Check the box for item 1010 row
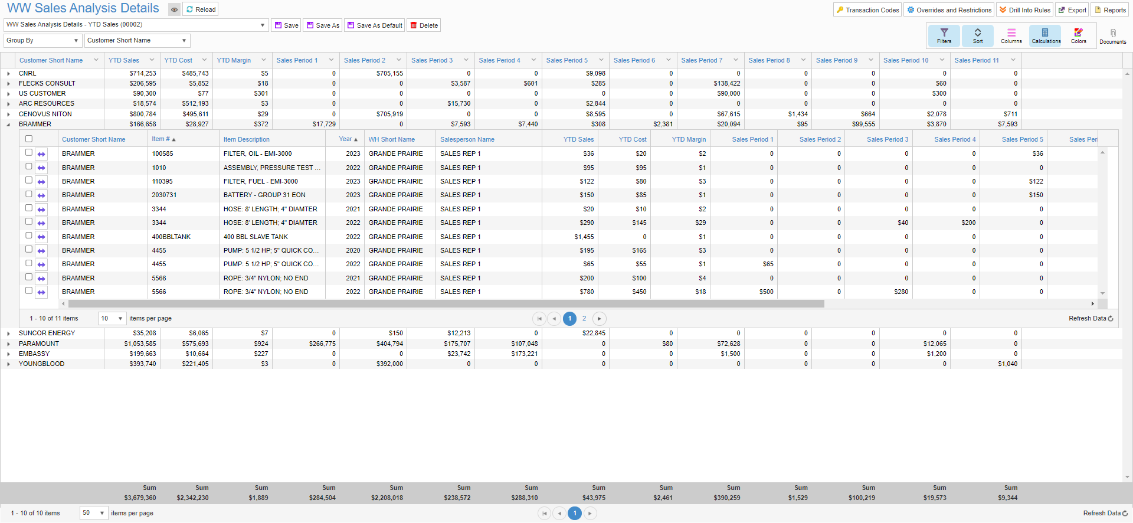 pos(28,166)
